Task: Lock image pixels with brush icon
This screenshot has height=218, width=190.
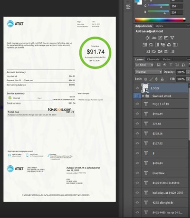Action: pos(151,79)
